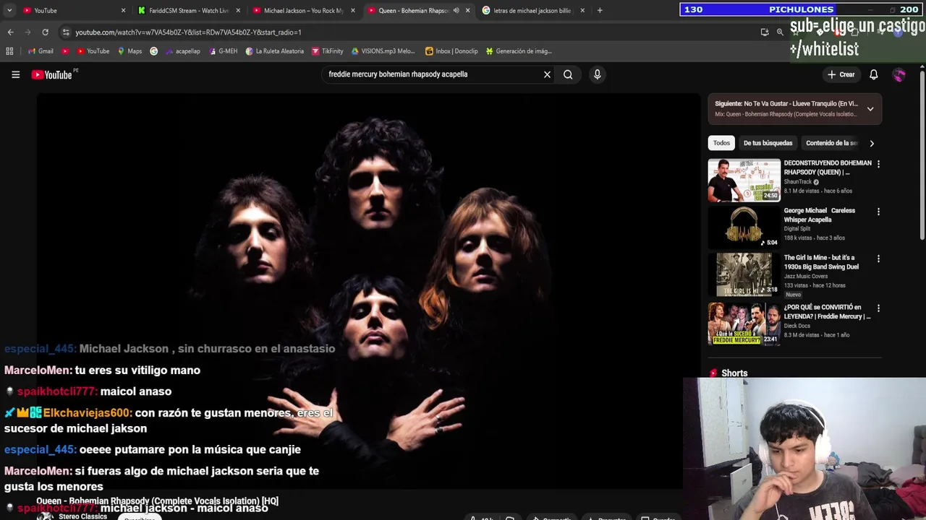This screenshot has width=926, height=520.
Task: Open the Digital Split channel name
Action: point(797,229)
